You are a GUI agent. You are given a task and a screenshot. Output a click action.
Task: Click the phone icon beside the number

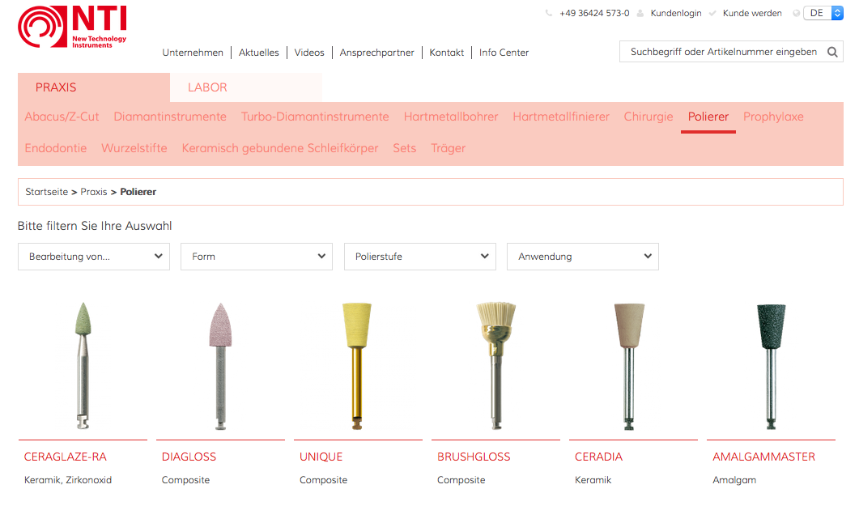549,13
